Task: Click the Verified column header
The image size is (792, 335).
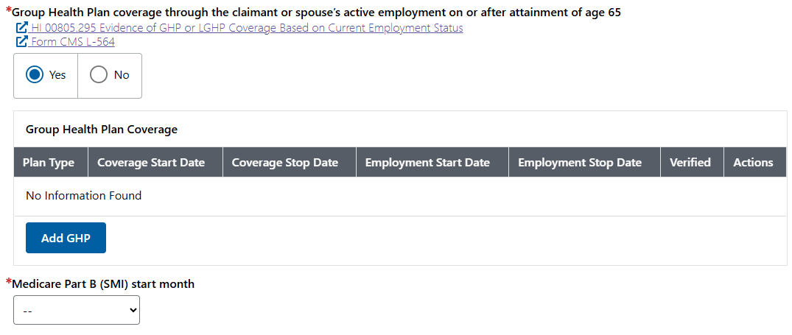Action: coord(690,163)
